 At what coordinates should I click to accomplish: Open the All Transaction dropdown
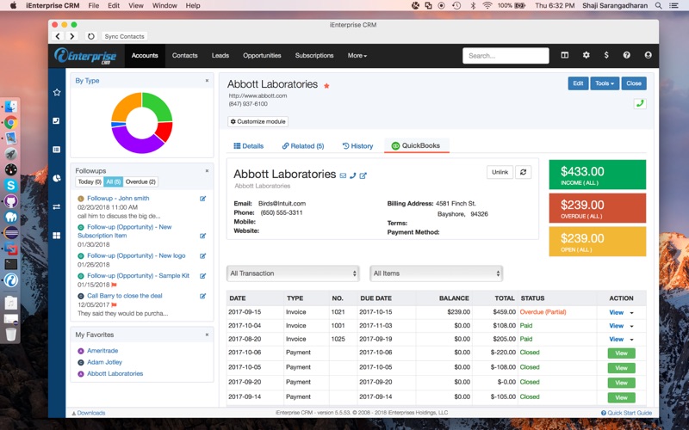tap(293, 273)
